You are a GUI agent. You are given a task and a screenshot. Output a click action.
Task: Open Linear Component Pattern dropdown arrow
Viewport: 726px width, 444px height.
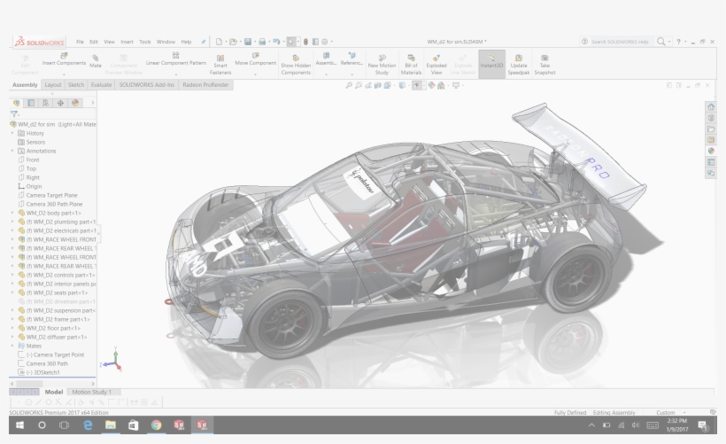(175, 74)
